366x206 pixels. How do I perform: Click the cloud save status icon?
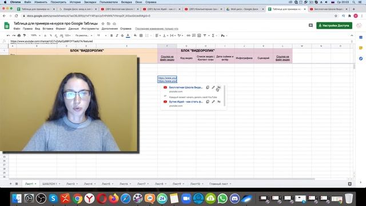point(114,23)
